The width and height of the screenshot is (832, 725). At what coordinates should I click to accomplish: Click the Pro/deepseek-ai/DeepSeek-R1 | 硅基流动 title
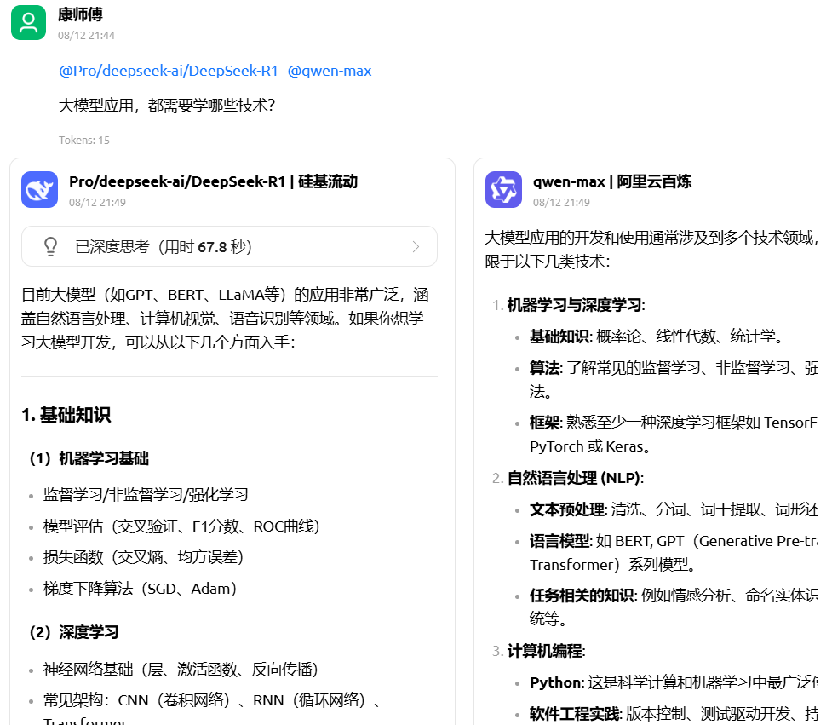tap(213, 181)
